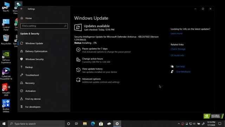Select the Brother Utilities desktop icon
225x127 pixels.
click(x=6, y=106)
